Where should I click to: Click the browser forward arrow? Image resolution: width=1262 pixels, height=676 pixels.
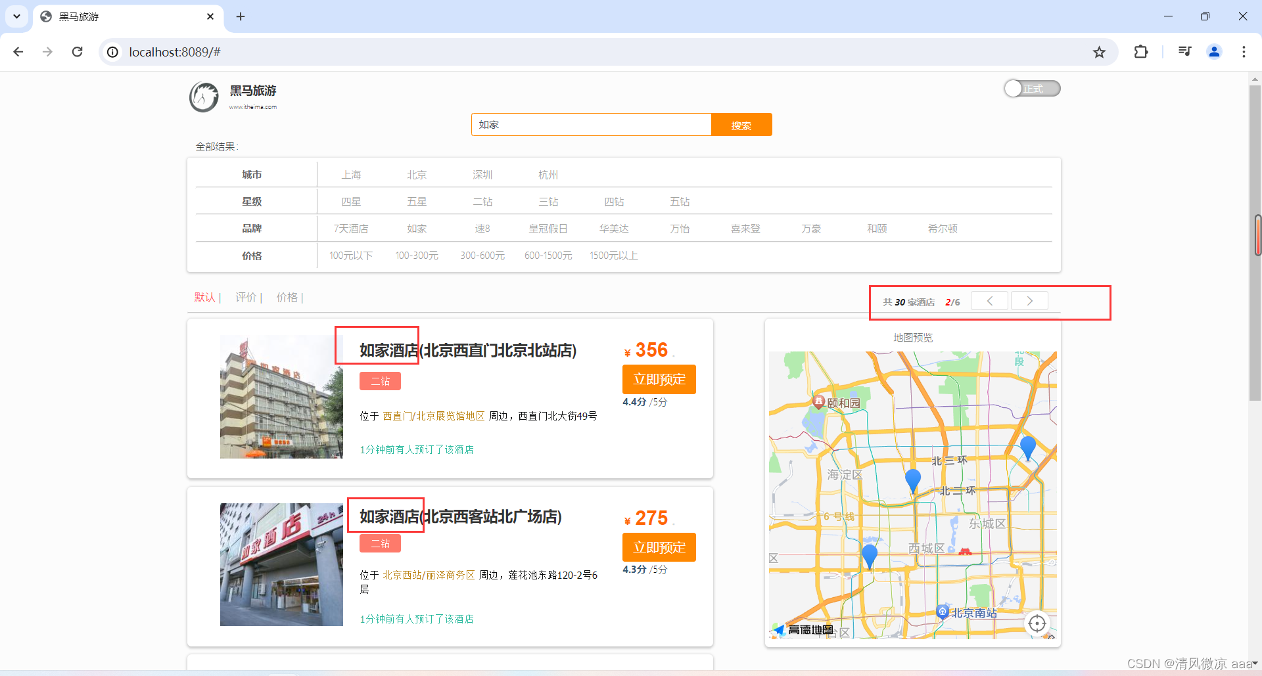tap(47, 52)
